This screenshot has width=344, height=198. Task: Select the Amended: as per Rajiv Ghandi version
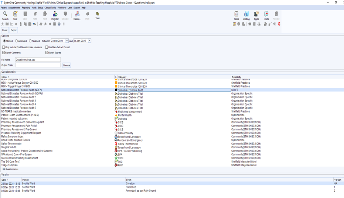click(x=172, y=191)
